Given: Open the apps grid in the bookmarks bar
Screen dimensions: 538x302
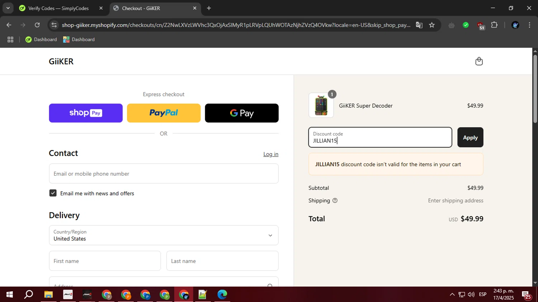Looking at the screenshot, I should pyautogui.click(x=10, y=39).
